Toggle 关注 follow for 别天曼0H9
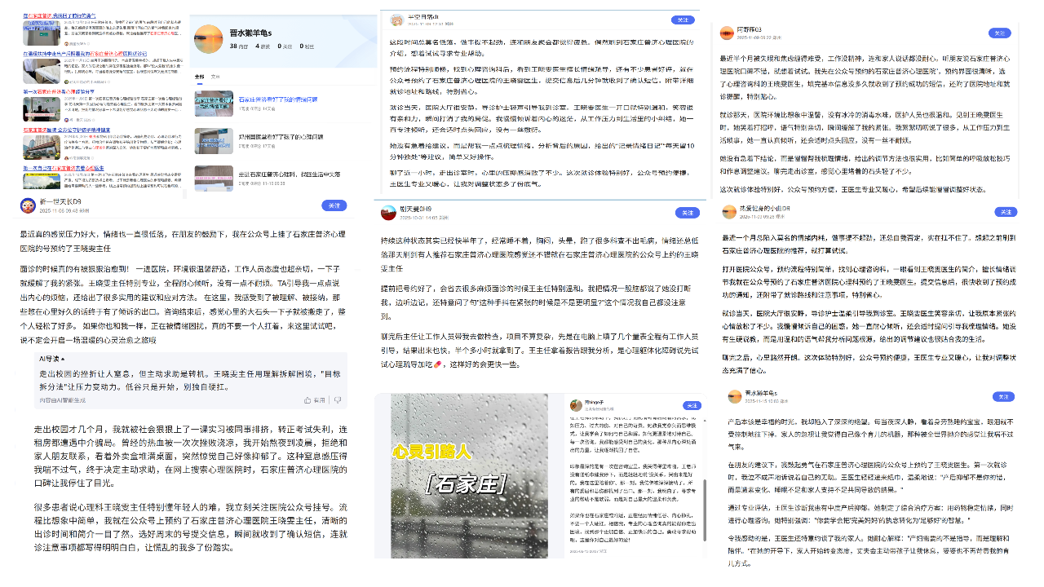 687,213
